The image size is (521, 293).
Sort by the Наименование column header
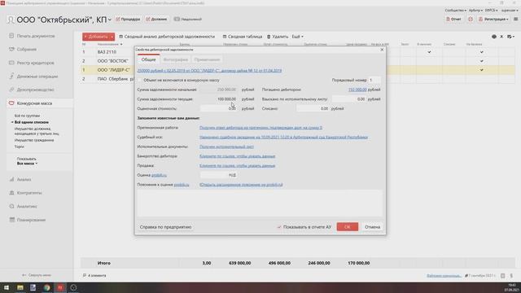point(110,44)
